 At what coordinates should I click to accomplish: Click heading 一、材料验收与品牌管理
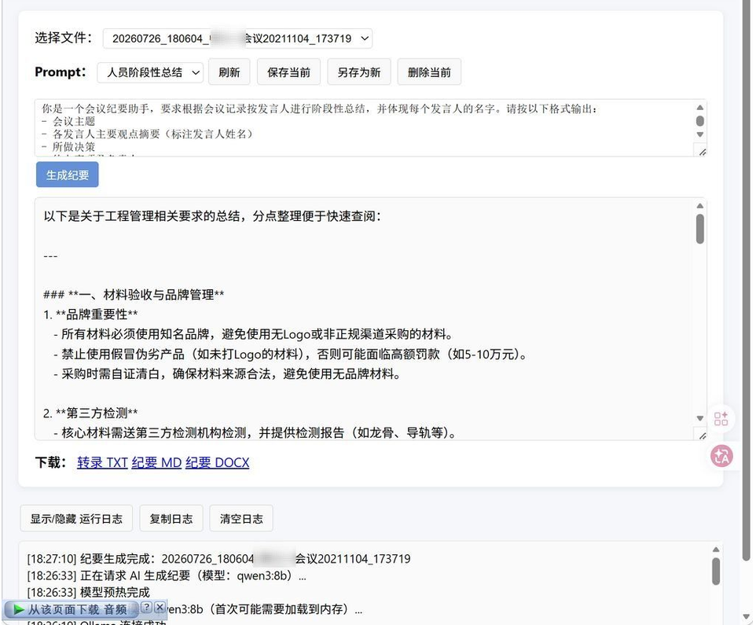pos(134,295)
